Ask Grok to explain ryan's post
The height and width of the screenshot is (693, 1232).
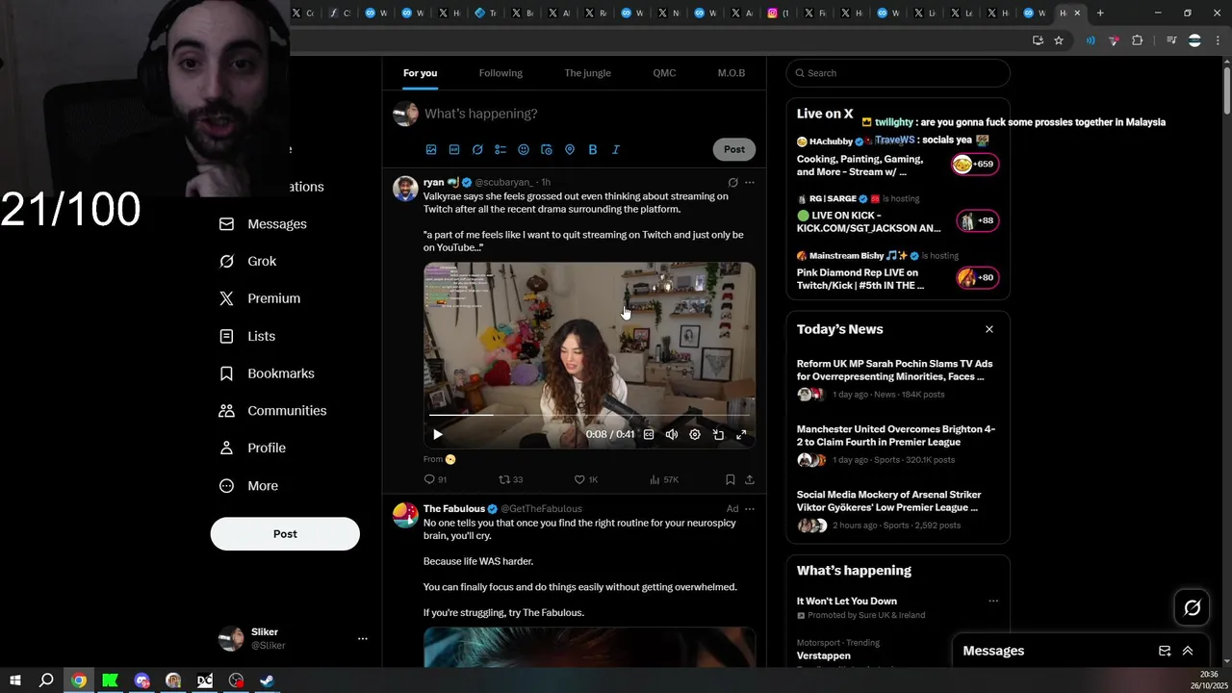coord(732,182)
